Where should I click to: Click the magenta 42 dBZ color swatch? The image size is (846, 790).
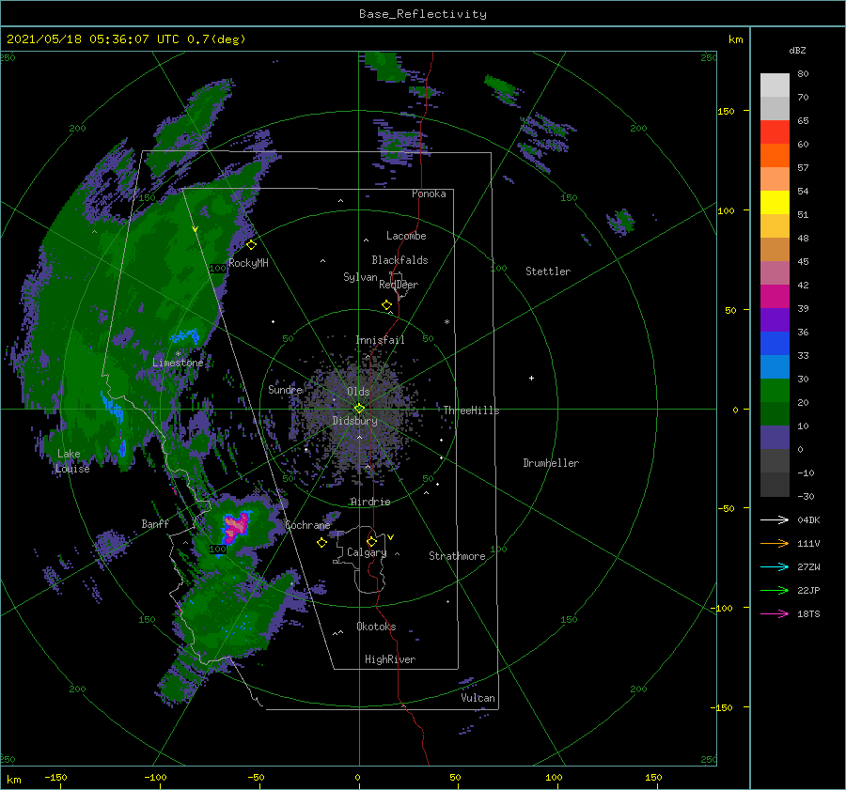tap(775, 296)
